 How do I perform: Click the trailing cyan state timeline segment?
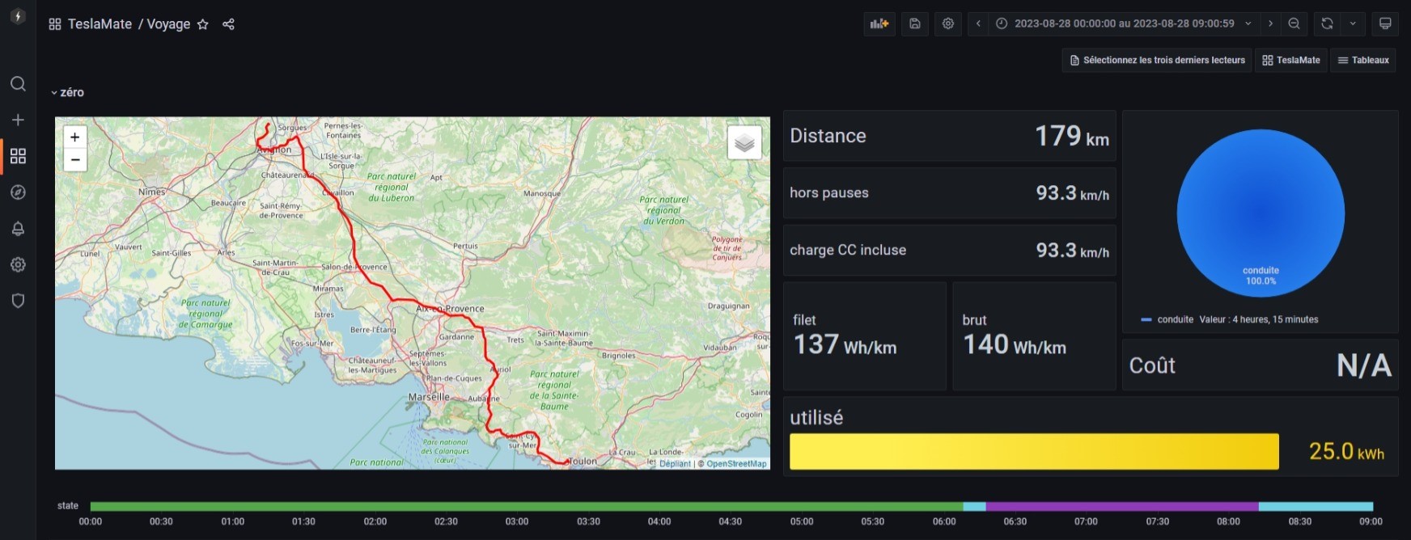pyautogui.click(x=1316, y=507)
